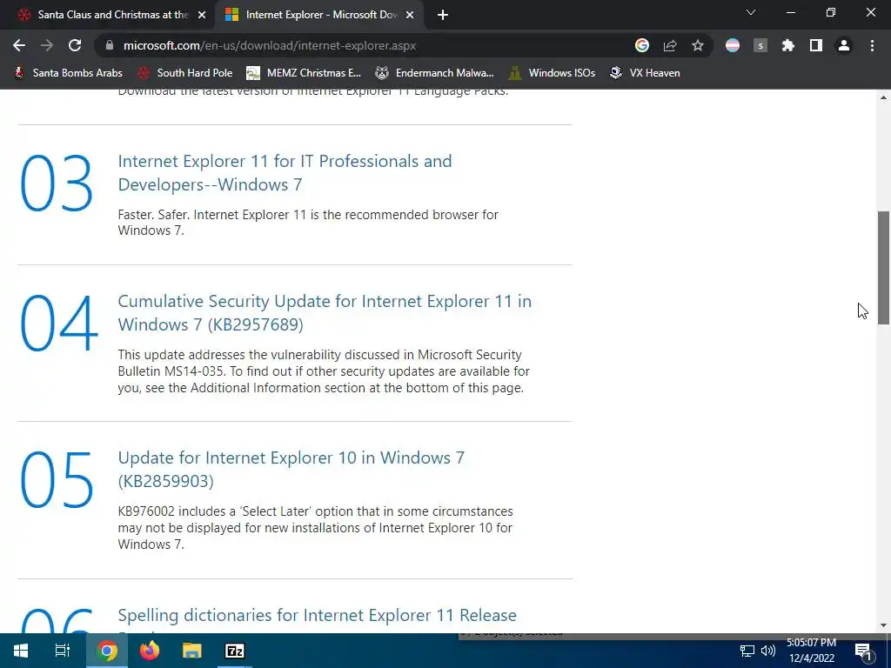Open the gray S extension icon
The width and height of the screenshot is (891, 668).
[x=760, y=45]
